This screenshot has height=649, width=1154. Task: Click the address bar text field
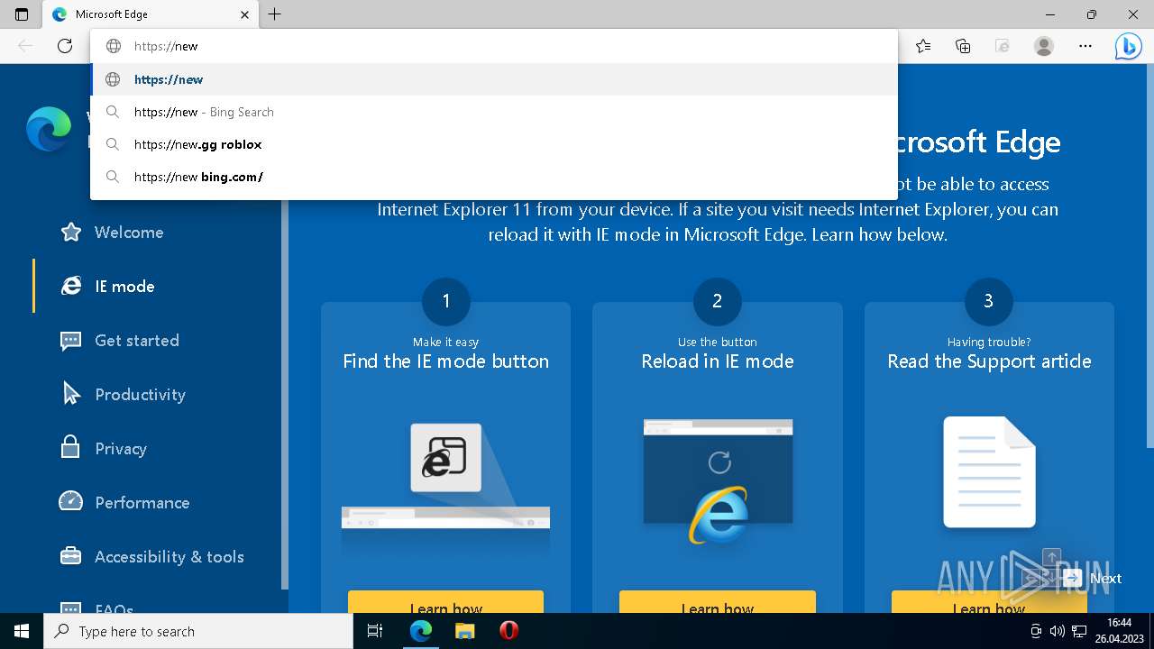[x=494, y=46]
